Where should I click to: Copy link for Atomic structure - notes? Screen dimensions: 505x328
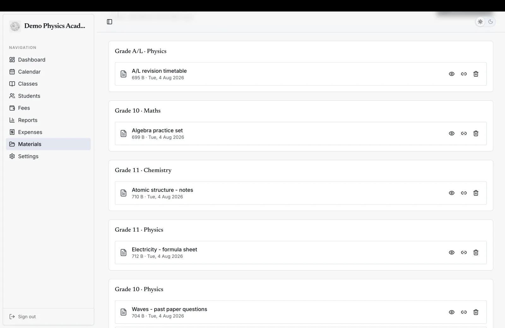click(464, 193)
